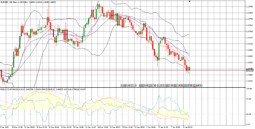Screen dimensions: 255x129
Task: Click the 70.00 level on indicator scale
Action: [x=249, y=99]
